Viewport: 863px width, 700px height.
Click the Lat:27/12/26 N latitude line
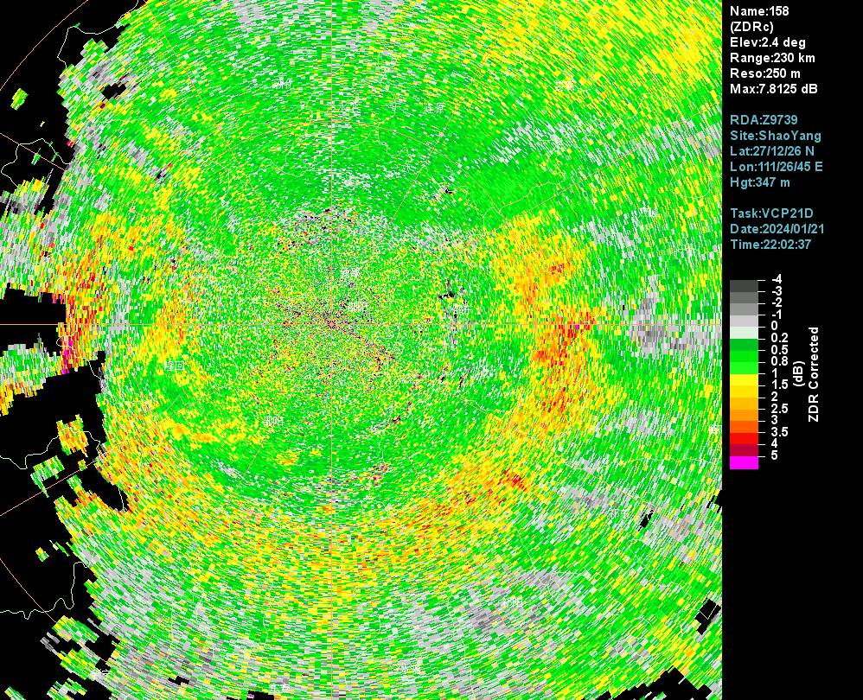772,151
